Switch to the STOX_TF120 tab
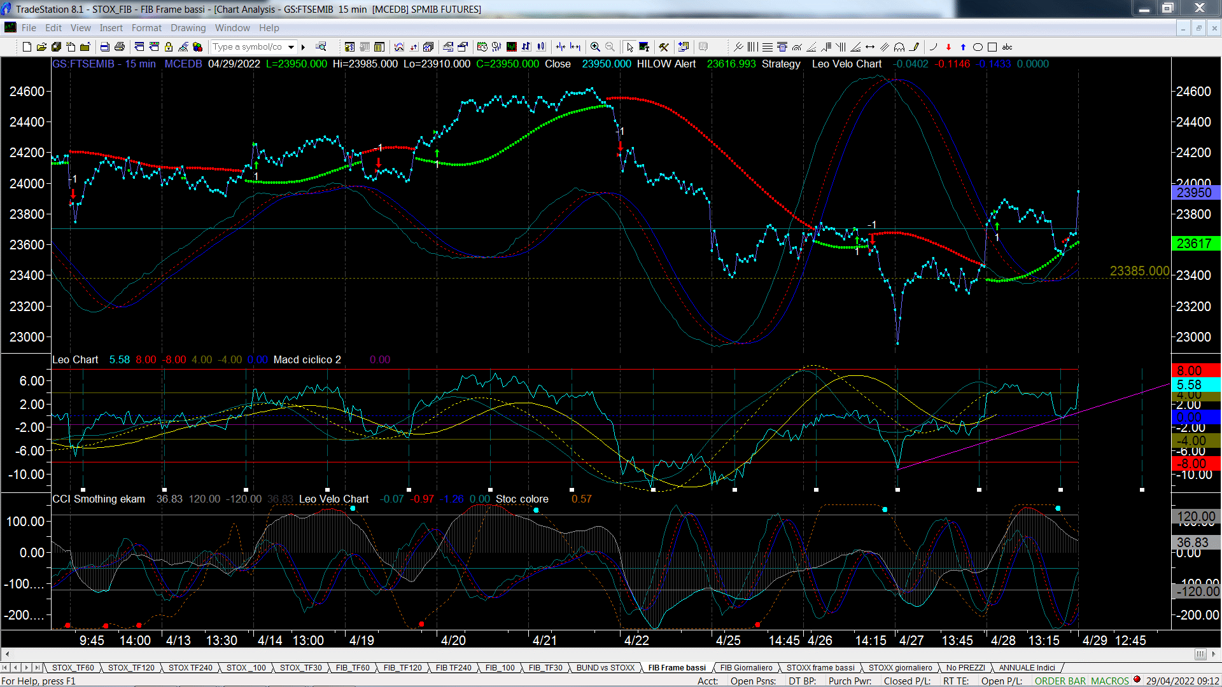This screenshot has width=1222, height=687. (131, 668)
